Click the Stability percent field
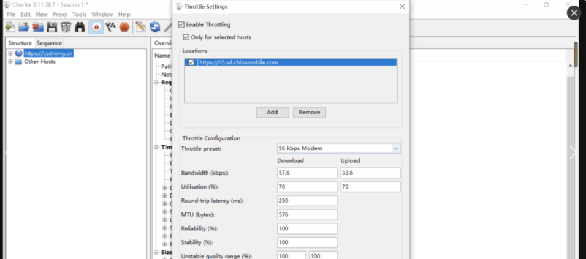This screenshot has height=259, width=586. 307,242
